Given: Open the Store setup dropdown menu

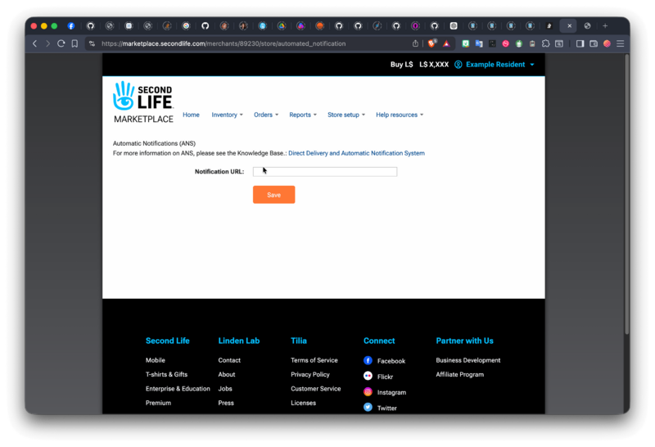Looking at the screenshot, I should point(346,115).
